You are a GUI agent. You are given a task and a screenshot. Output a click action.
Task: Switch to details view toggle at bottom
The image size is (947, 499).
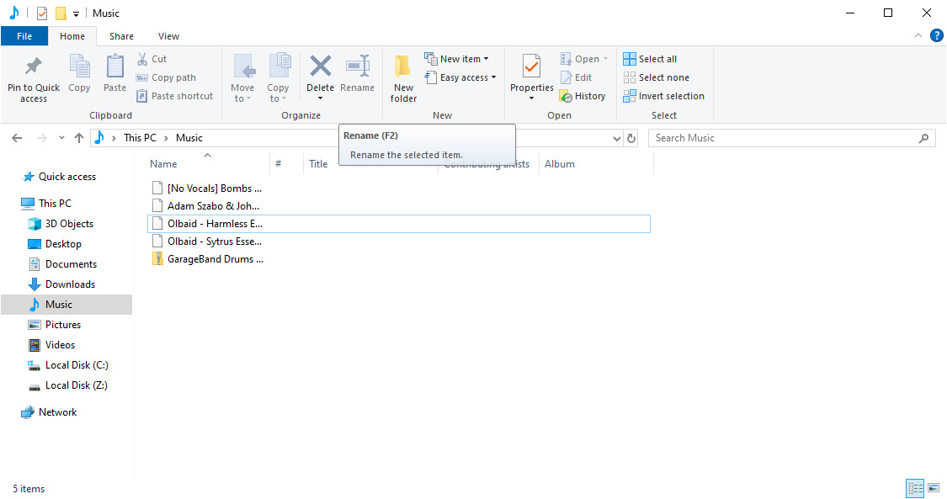[916, 487]
